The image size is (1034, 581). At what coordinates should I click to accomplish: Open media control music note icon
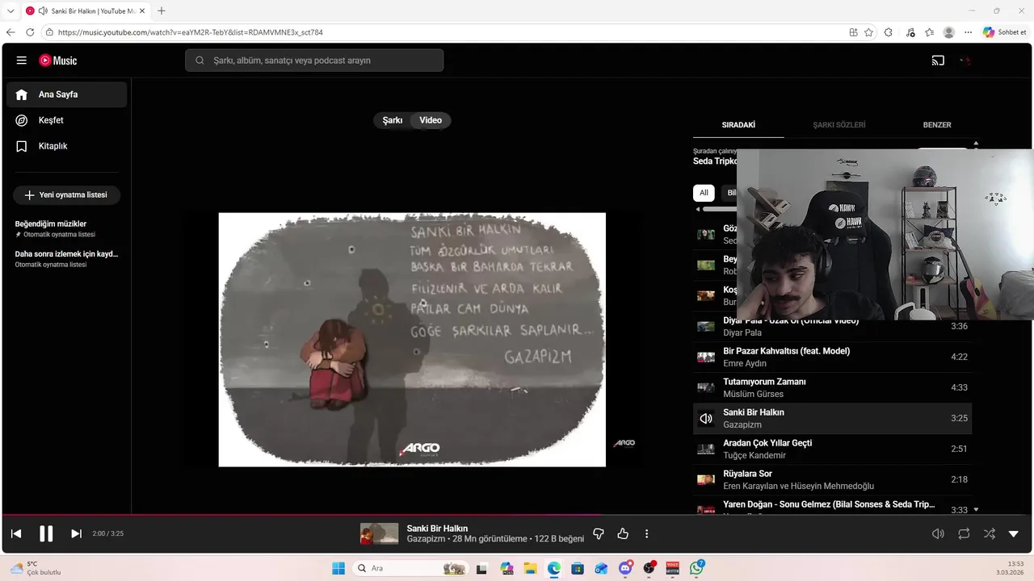click(910, 32)
